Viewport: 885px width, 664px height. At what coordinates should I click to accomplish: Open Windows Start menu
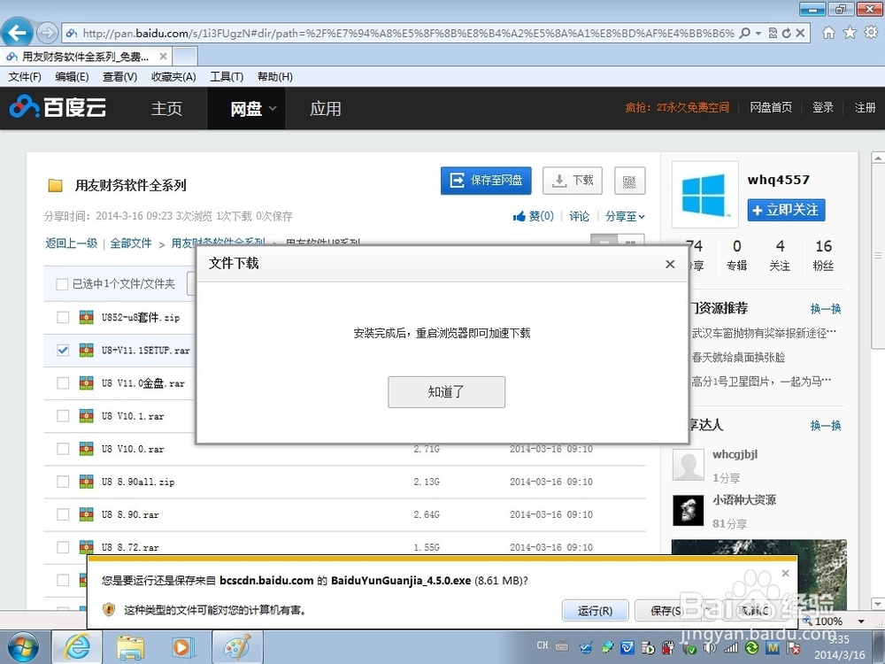23,647
